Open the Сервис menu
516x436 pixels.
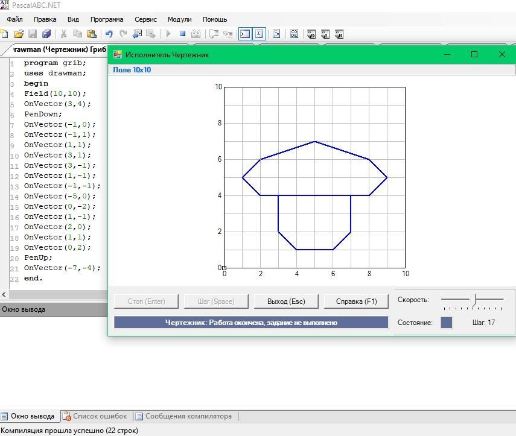145,19
